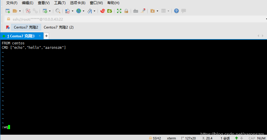
Task: Click the CAP indicator in status bar
Action: point(252,138)
